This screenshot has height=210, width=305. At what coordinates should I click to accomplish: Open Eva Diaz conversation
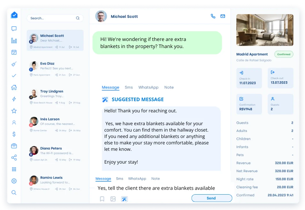(x=55, y=69)
